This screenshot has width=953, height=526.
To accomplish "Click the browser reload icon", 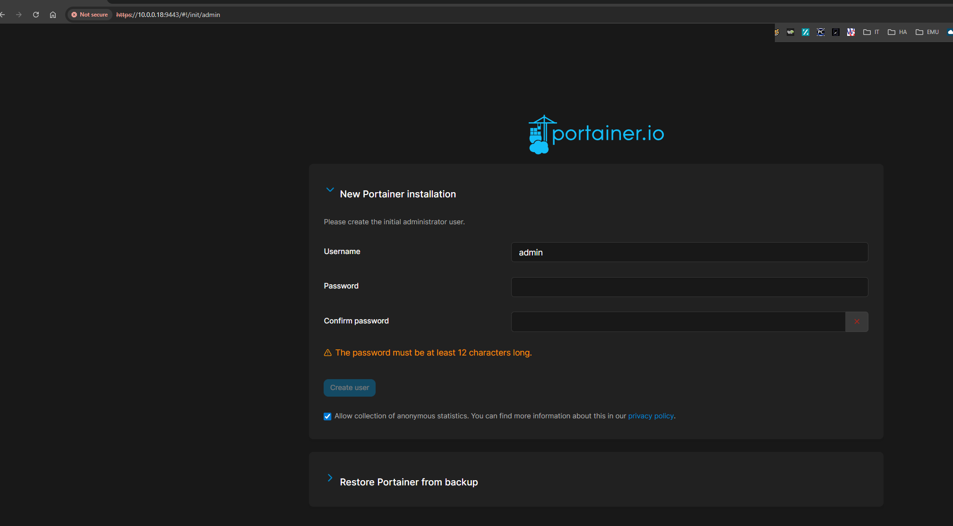I will pyautogui.click(x=36, y=15).
